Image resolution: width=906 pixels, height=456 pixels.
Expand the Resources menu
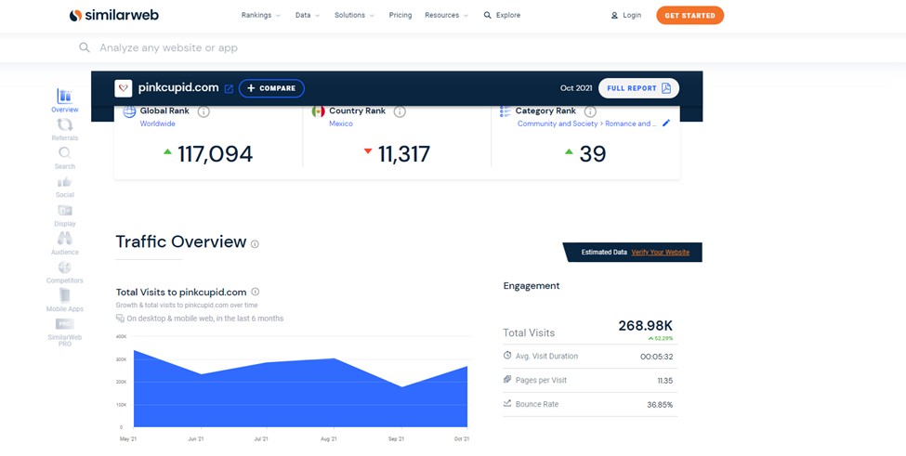click(446, 16)
